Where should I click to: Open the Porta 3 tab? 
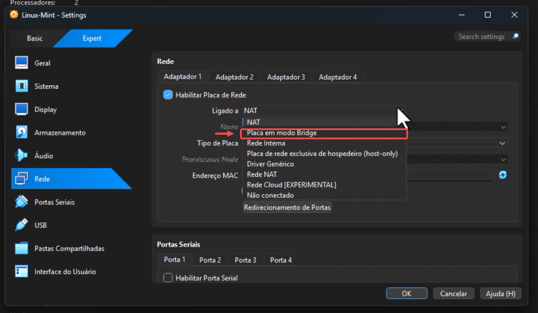click(x=245, y=260)
